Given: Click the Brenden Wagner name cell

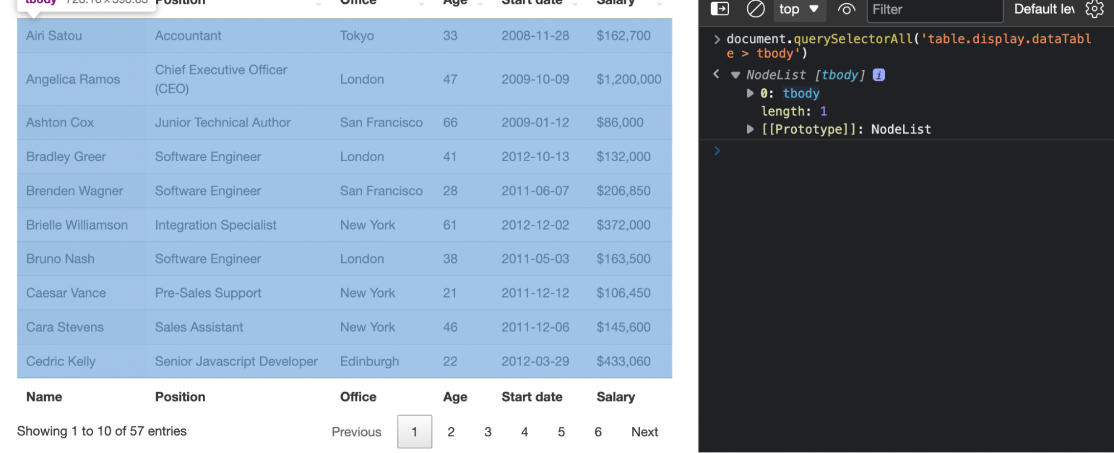Looking at the screenshot, I should [x=81, y=191].
